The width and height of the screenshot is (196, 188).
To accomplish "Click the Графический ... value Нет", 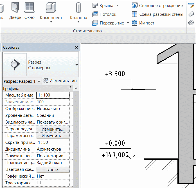I will (x=53, y=176).
